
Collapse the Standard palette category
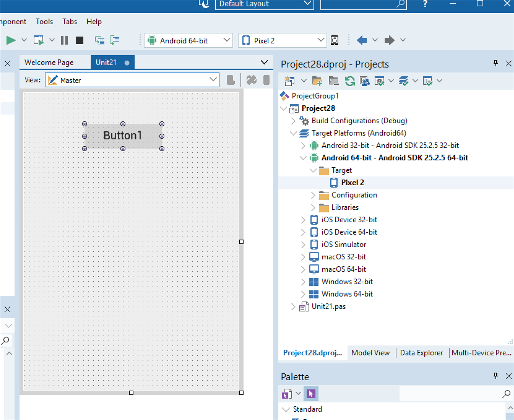click(286, 409)
